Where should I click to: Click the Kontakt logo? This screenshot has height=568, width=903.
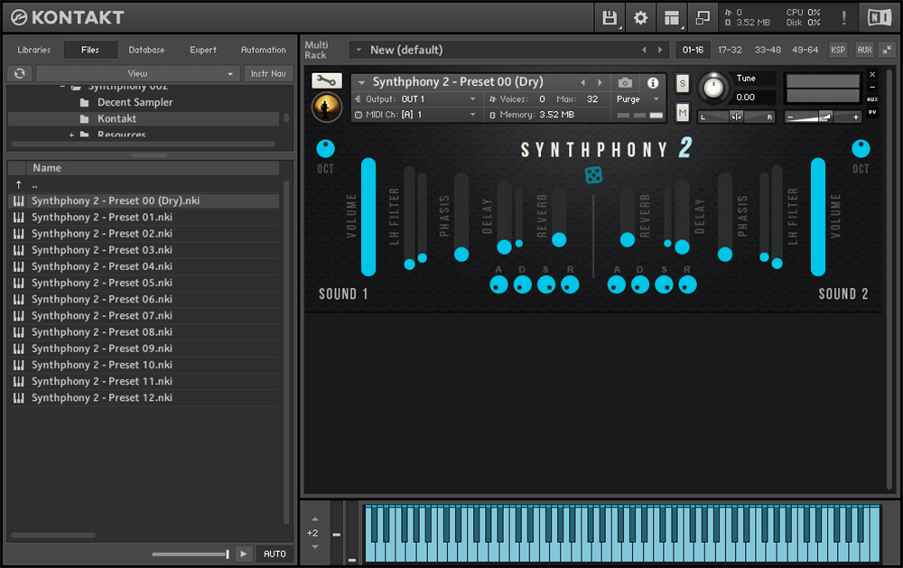point(67,18)
